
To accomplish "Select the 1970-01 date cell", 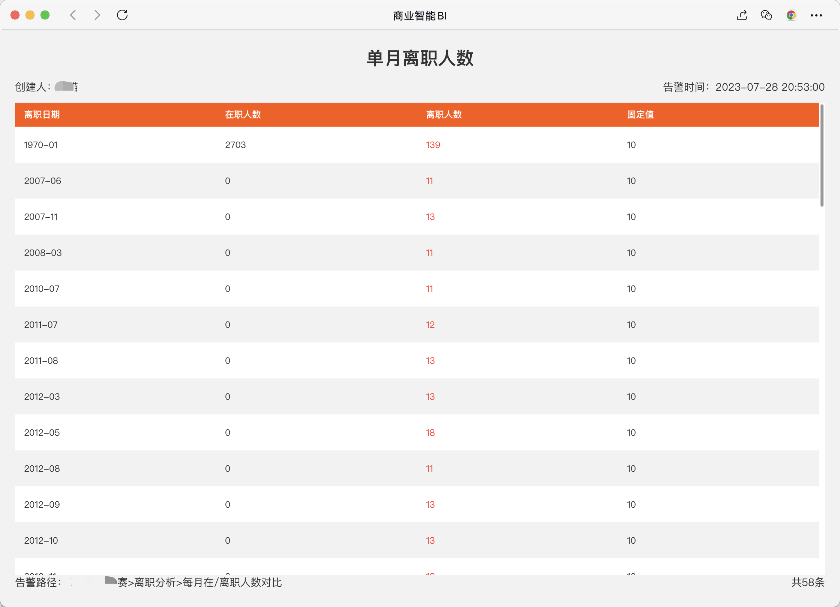I will [x=41, y=145].
